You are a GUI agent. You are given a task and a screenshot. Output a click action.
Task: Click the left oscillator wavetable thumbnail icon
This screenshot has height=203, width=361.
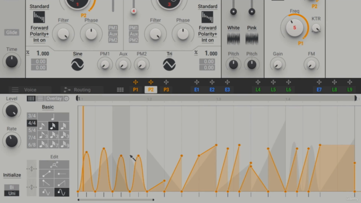click(39, 17)
